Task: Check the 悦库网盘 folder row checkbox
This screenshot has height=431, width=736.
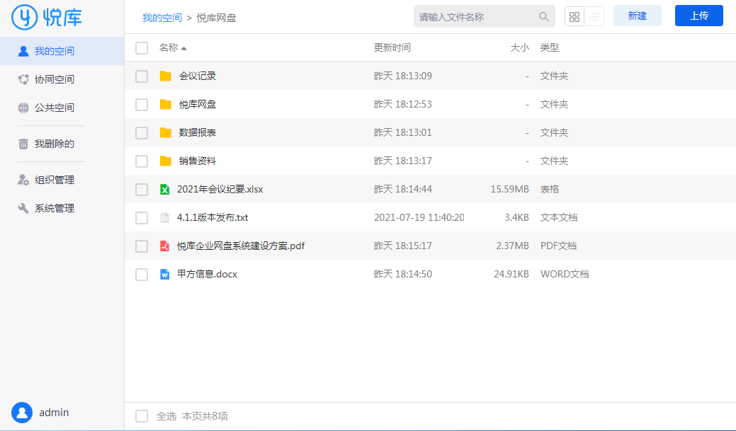Action: pyautogui.click(x=142, y=105)
